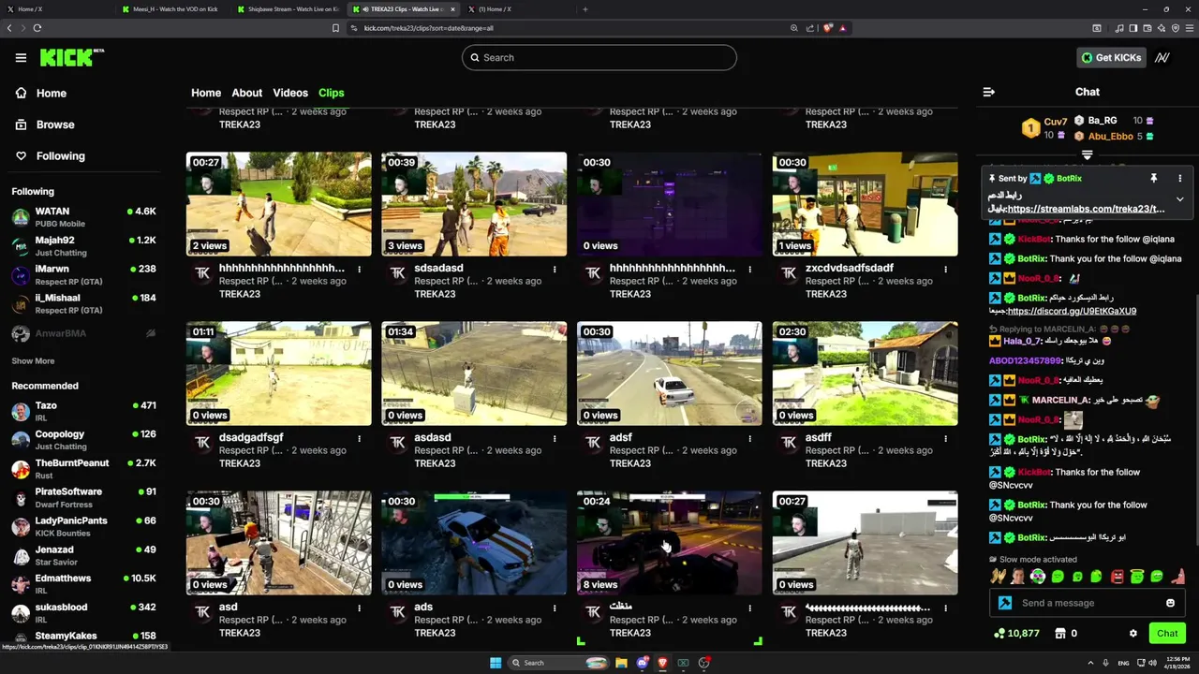Click Tazo in the Recommended list
Viewport: 1199px width, 674px height.
84,411
